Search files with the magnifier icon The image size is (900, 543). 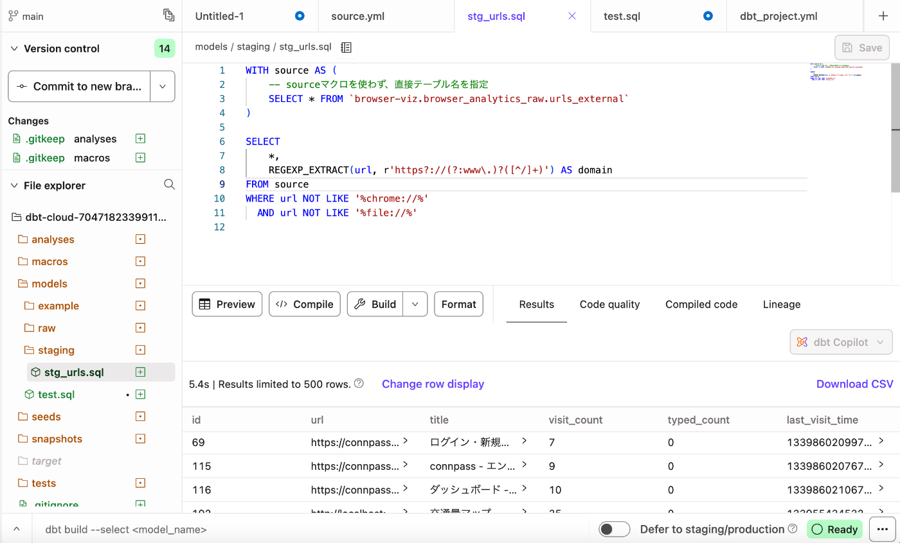click(x=170, y=185)
